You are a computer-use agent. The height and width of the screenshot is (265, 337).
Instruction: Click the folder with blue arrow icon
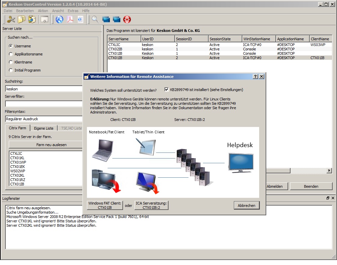(x=32, y=19)
